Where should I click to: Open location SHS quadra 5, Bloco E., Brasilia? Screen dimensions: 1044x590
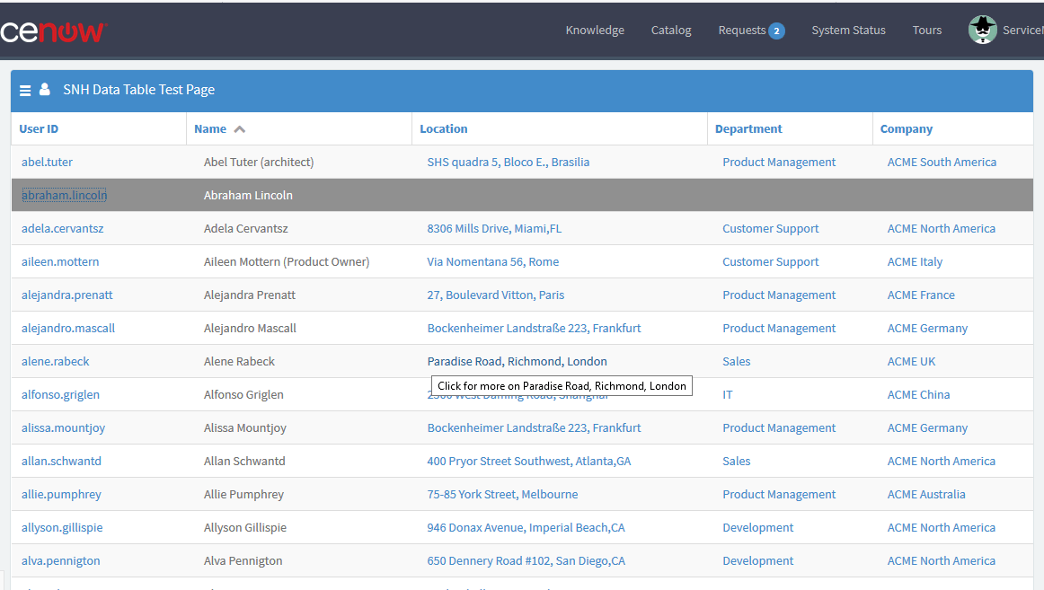[x=508, y=163]
